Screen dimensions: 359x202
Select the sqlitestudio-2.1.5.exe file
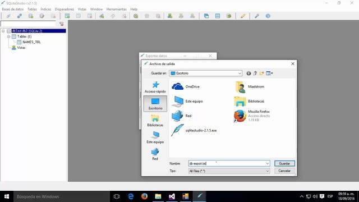[x=194, y=130]
